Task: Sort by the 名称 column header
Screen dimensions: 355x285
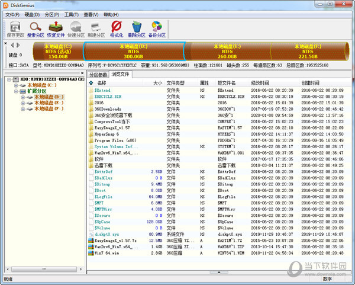Action: 102,83
